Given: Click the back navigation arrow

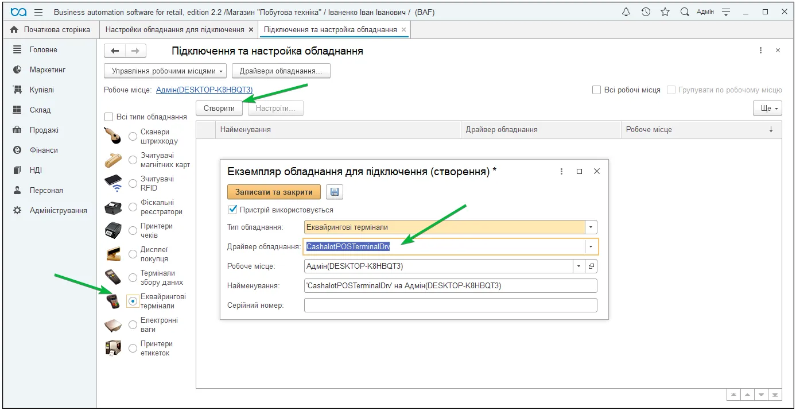Looking at the screenshot, I should [115, 51].
